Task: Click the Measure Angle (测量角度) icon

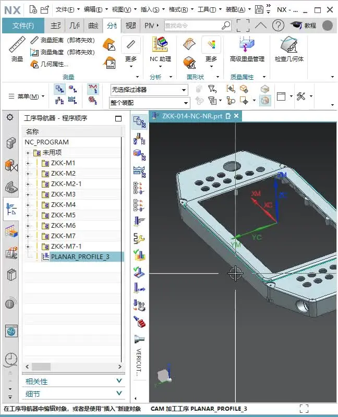Action: point(34,52)
